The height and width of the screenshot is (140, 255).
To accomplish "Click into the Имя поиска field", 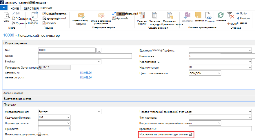I will pyautogui.click(x=222, y=56).
